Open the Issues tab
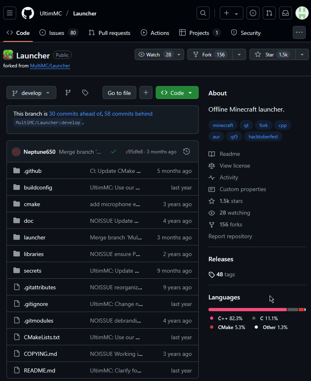The width and height of the screenshot is (311, 381). coord(59,33)
